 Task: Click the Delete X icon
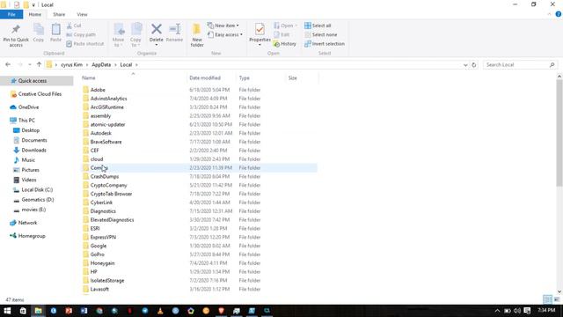tap(157, 29)
